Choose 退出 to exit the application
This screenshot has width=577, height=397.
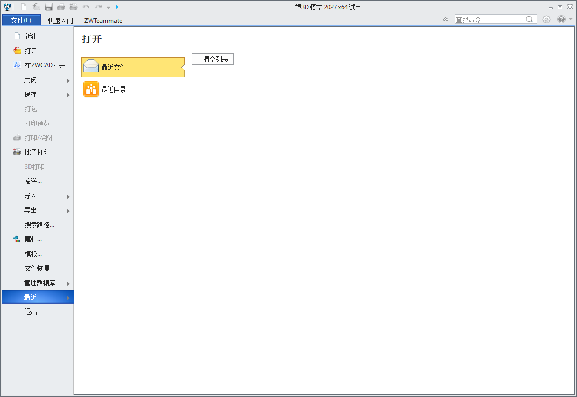pos(37,312)
